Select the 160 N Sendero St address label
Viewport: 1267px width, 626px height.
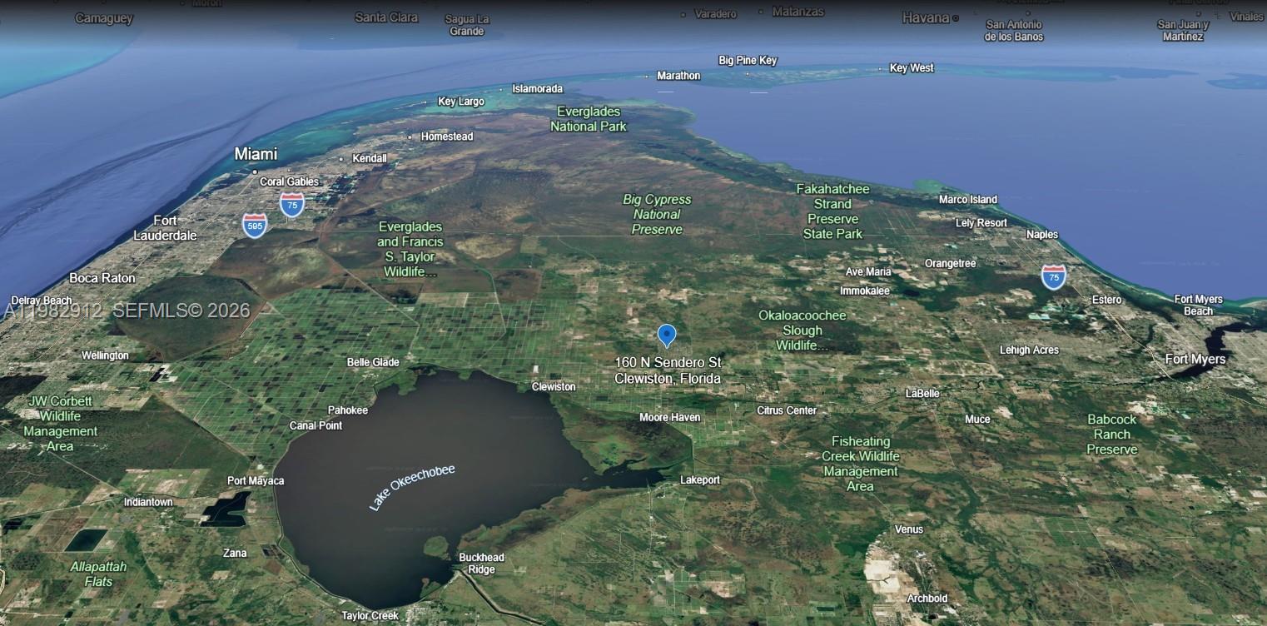click(668, 370)
